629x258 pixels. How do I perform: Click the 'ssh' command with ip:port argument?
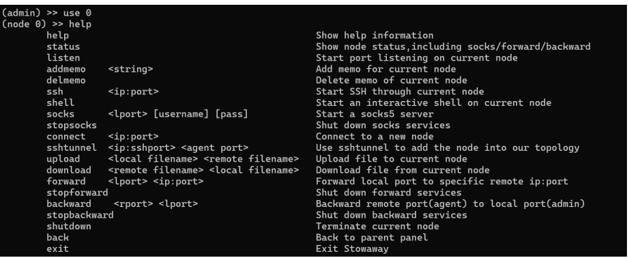pyautogui.click(x=102, y=91)
